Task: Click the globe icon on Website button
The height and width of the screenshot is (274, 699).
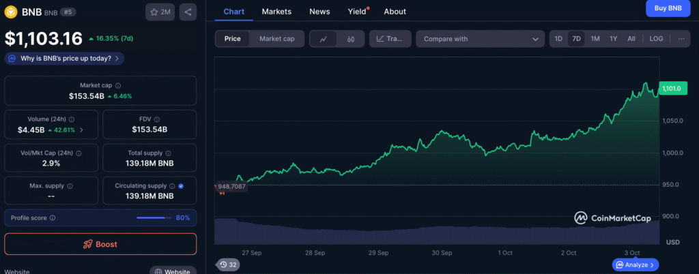Action: pyautogui.click(x=158, y=272)
